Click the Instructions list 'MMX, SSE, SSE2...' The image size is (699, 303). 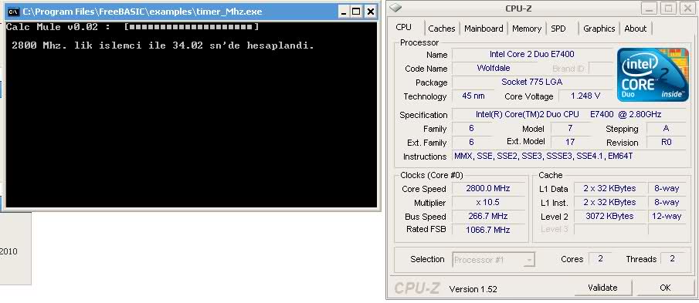[568, 157]
